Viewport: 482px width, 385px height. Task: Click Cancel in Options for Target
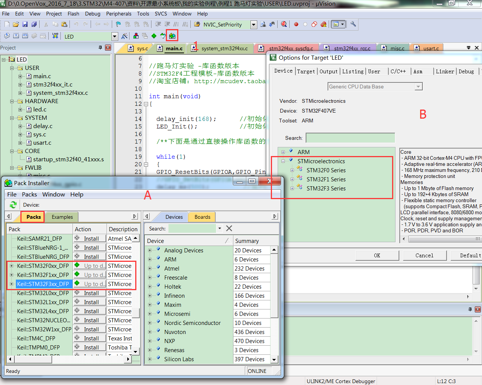pyautogui.click(x=424, y=255)
